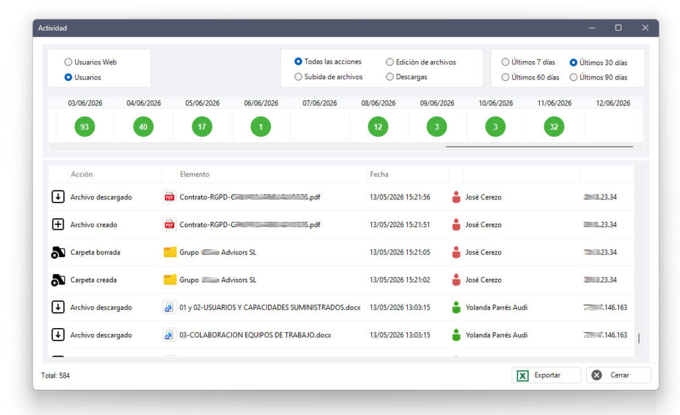
Task: Click Word document icon for 03-COLABORACION
Action: pyautogui.click(x=169, y=335)
